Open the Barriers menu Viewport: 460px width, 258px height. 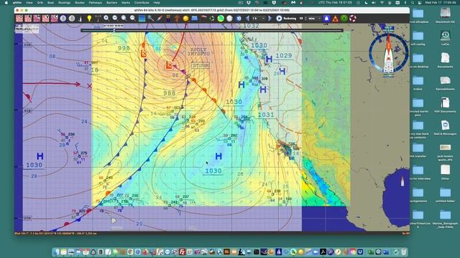coord(112,3)
